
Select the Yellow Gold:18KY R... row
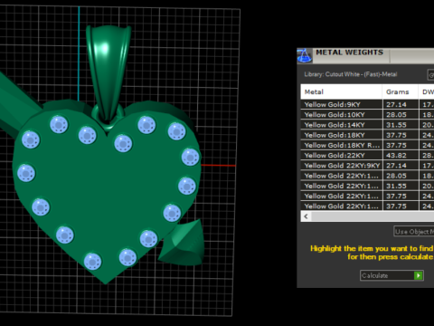point(367,145)
